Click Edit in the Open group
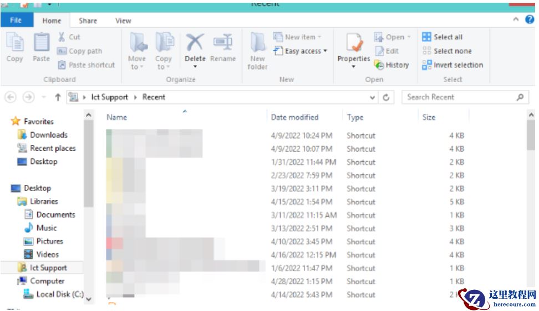Viewport: 539px width, 311px height. point(387,51)
